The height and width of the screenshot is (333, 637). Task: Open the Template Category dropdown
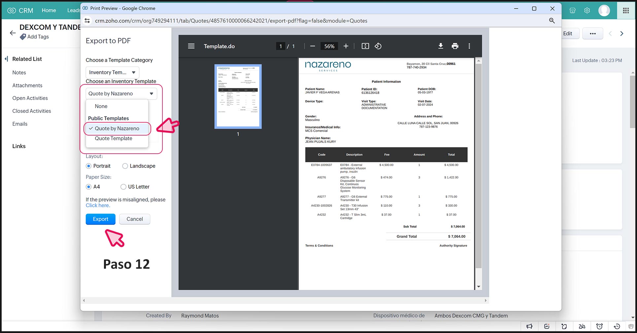112,73
